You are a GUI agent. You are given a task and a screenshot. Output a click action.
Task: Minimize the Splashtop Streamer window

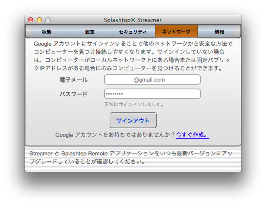(x=39, y=20)
